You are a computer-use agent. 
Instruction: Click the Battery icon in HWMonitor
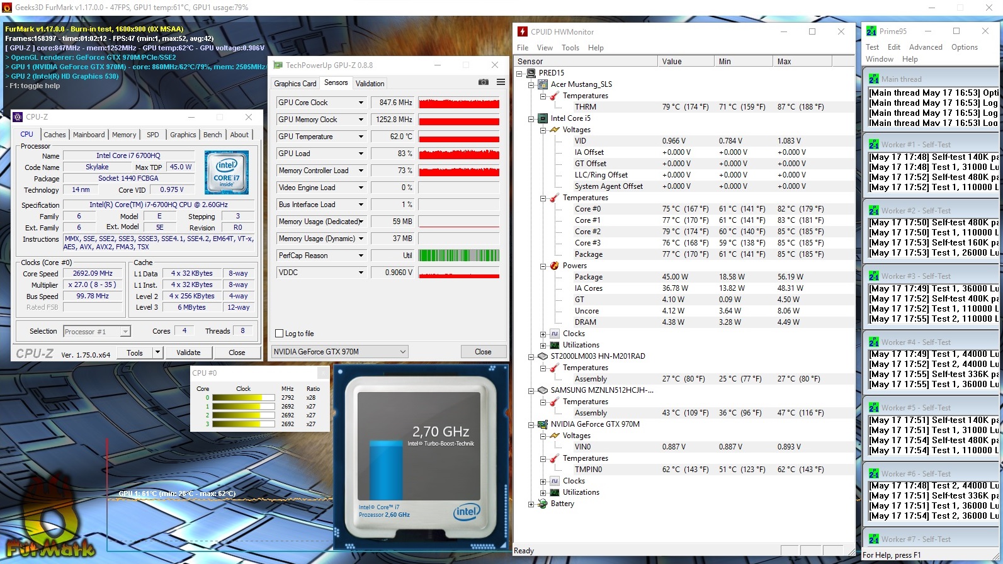[x=543, y=504]
